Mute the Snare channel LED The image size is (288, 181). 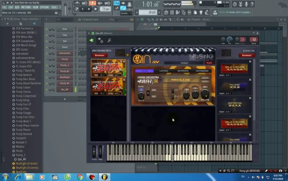pos(47,47)
